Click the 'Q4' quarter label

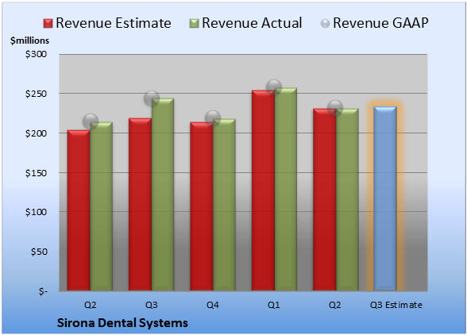coord(213,305)
